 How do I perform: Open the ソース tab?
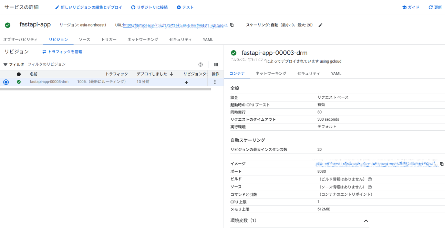point(84,40)
